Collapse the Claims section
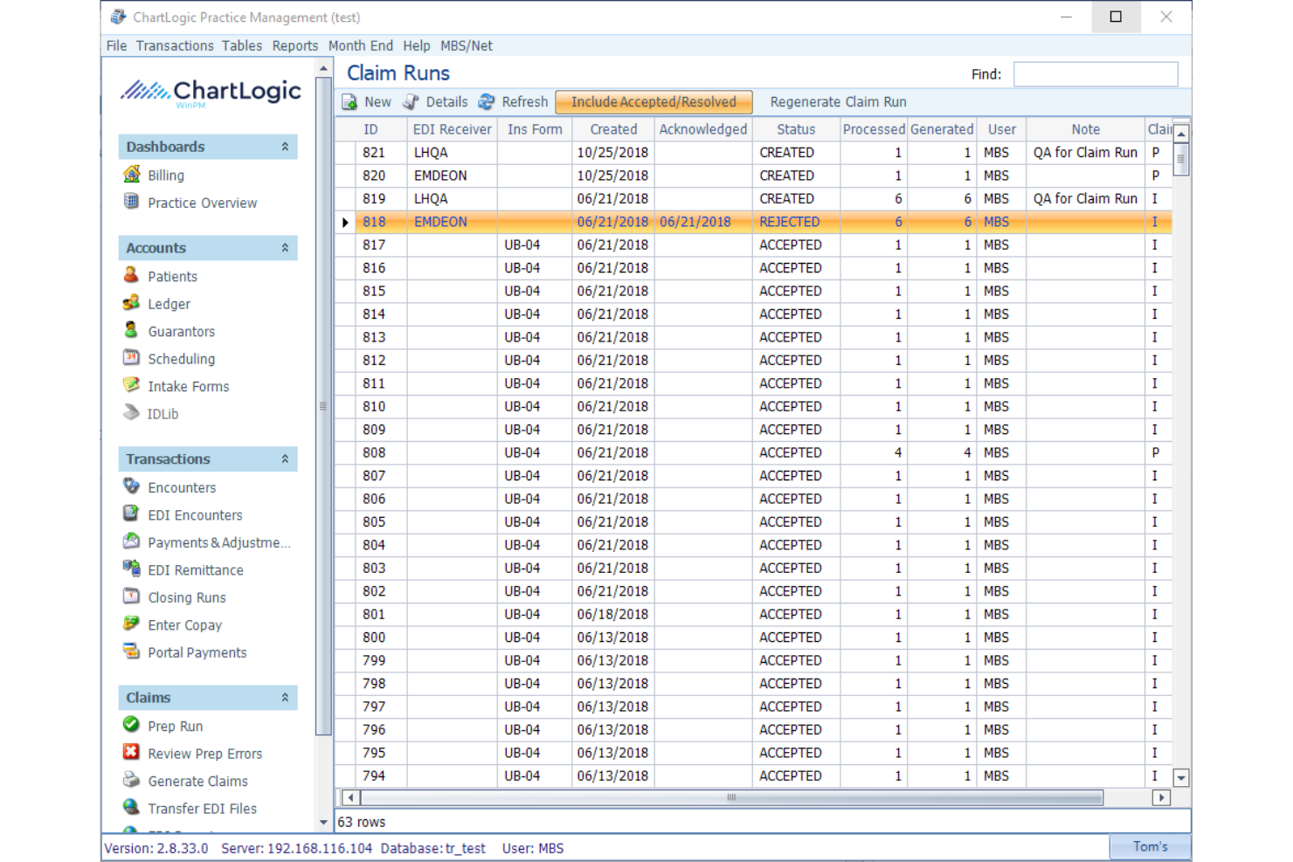Screen dimensions: 1293x862 coord(283,697)
